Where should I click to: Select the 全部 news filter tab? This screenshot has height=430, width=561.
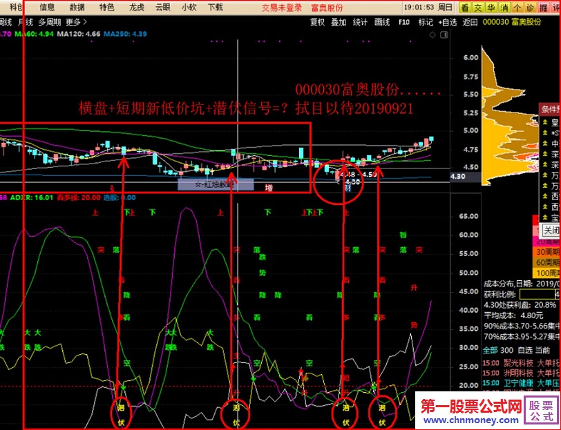(x=490, y=351)
